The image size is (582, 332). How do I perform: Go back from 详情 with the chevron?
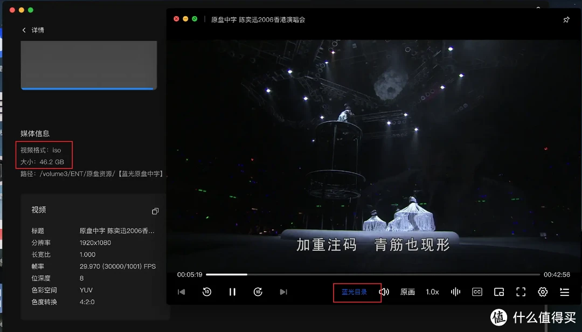tap(24, 30)
